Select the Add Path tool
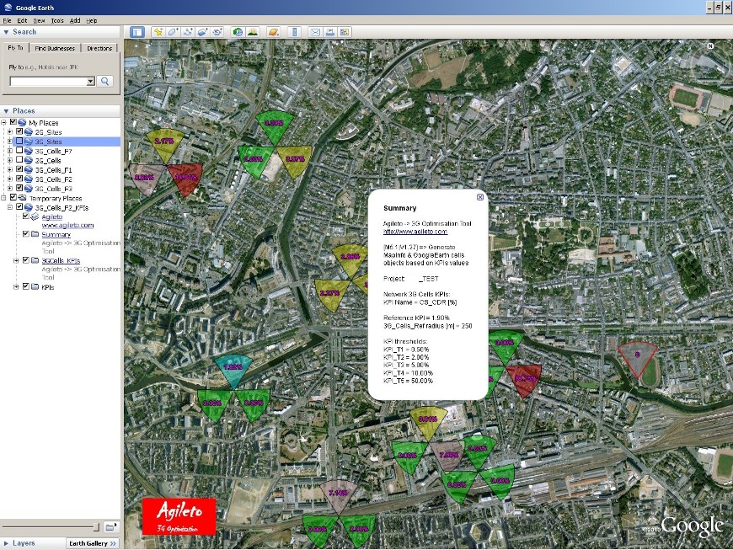This screenshot has height=550, width=733. coord(188,32)
